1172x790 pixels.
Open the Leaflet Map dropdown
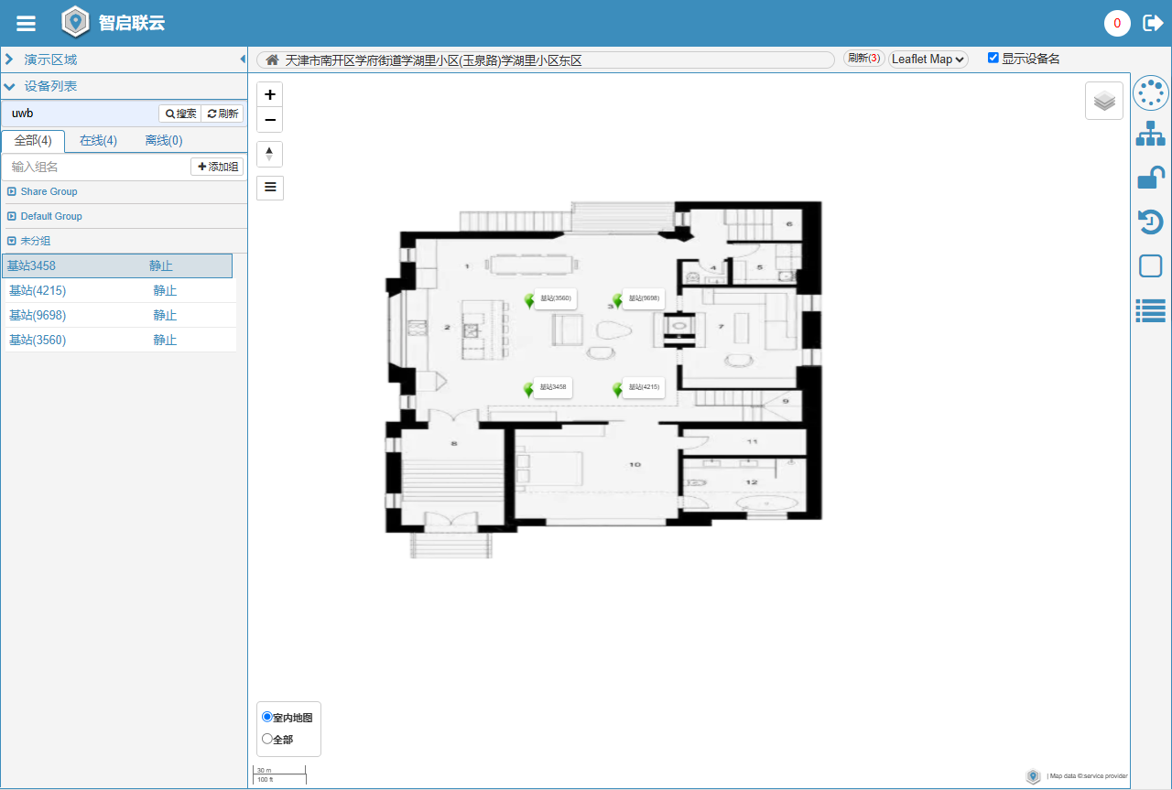click(928, 60)
